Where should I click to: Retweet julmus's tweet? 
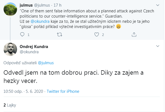59,35
